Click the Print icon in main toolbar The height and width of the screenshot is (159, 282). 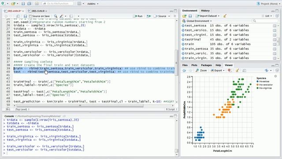pos(37,4)
